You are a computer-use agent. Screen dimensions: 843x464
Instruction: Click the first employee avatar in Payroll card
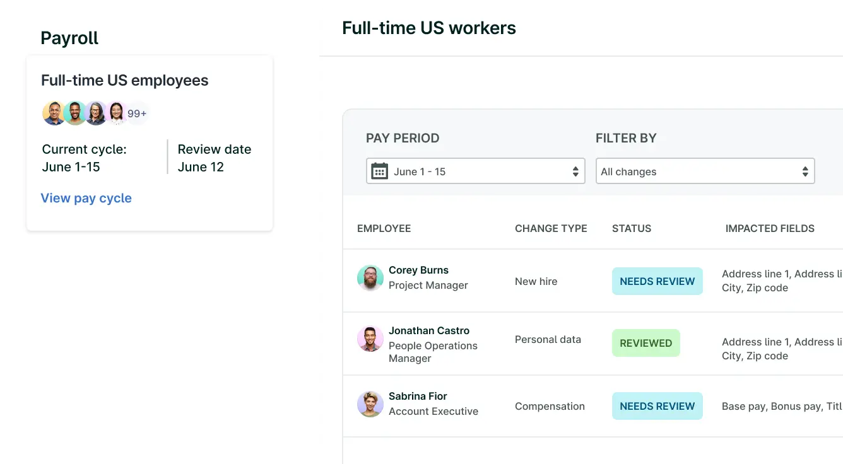(x=54, y=113)
